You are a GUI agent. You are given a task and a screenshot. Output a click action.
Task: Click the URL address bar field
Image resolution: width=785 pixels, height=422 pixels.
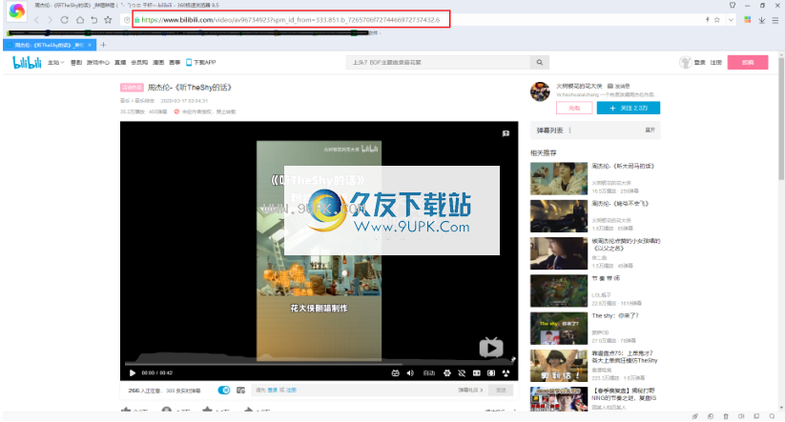click(290, 20)
